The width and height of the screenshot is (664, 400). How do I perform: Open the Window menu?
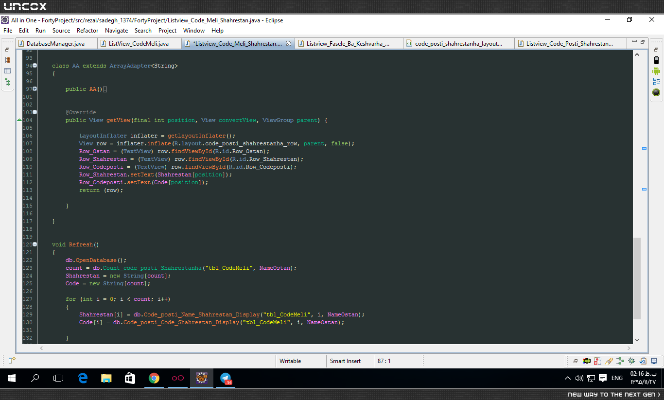click(194, 30)
